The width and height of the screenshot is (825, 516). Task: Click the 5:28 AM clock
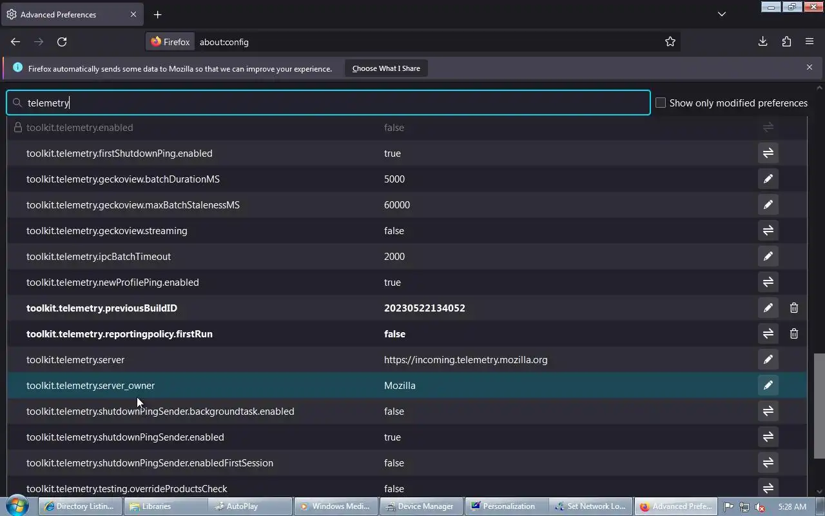(792, 507)
